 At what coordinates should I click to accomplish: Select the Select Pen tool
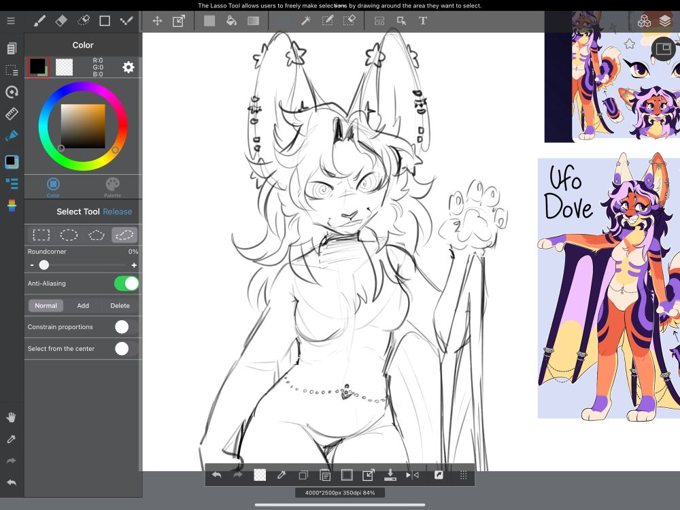pos(328,21)
